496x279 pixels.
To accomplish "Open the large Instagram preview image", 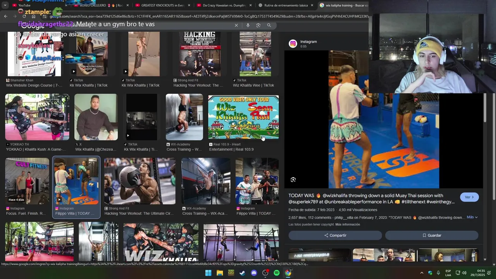I will coord(384,119).
